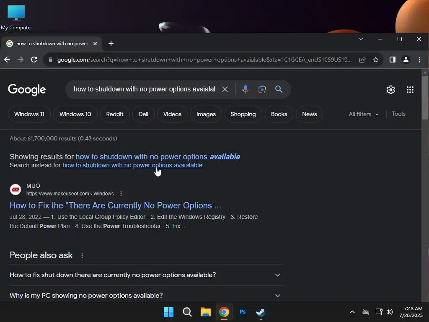Open the search Tools button

click(x=399, y=114)
